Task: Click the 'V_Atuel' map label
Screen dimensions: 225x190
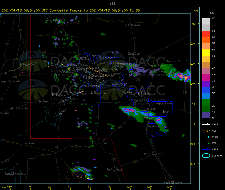Action: [128, 92]
